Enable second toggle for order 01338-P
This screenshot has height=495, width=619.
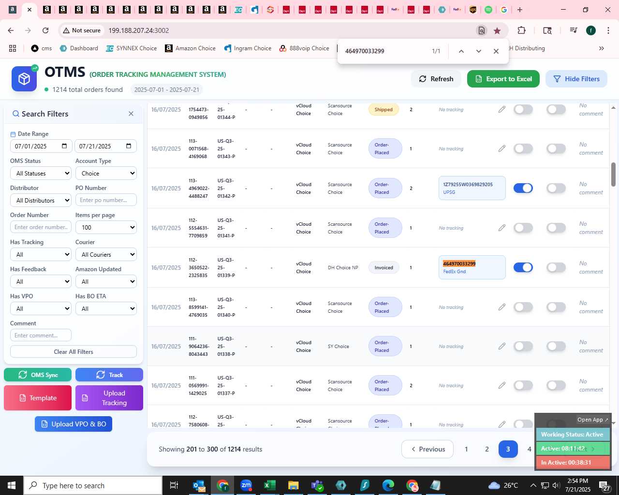click(x=556, y=346)
